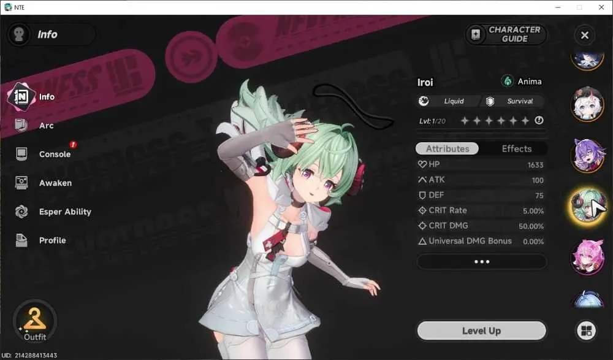Open the Awaken section icon
The image size is (613, 360).
[x=21, y=183]
